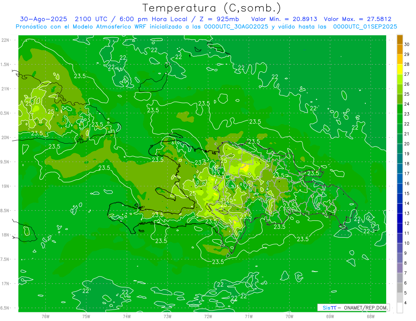
Task: Click the "18N" latitude axis label
Action: (6, 235)
